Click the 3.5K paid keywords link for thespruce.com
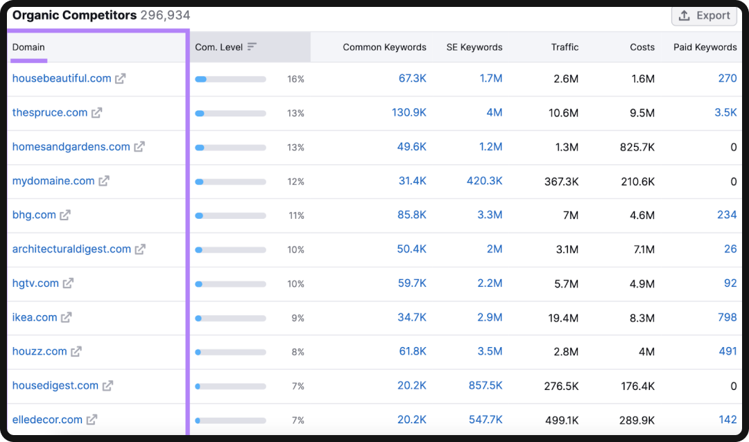The height and width of the screenshot is (442, 749). 724,112
